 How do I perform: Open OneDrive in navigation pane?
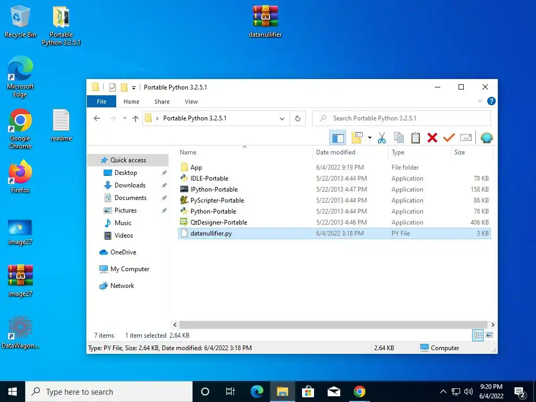123,252
